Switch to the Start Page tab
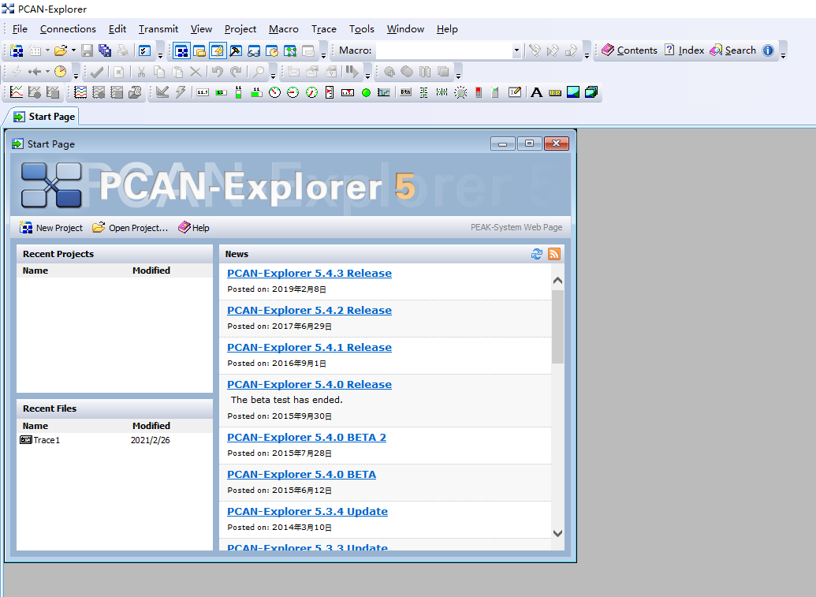Image resolution: width=816 pixels, height=597 pixels. pos(47,116)
